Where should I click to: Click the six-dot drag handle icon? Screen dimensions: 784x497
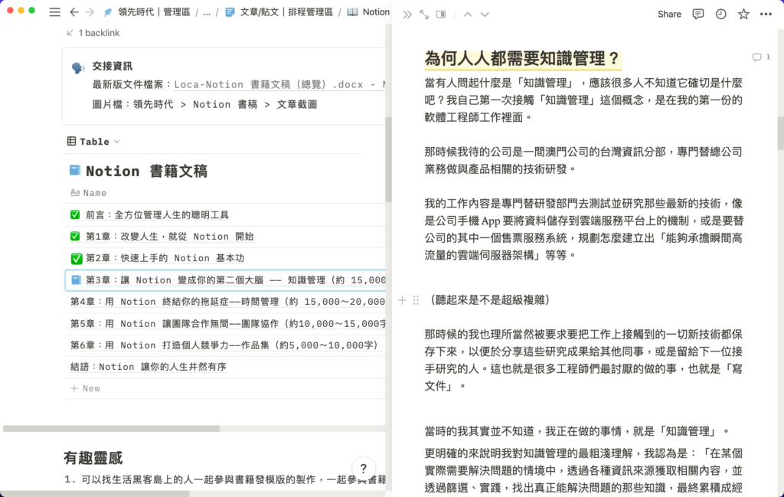pyautogui.click(x=416, y=300)
